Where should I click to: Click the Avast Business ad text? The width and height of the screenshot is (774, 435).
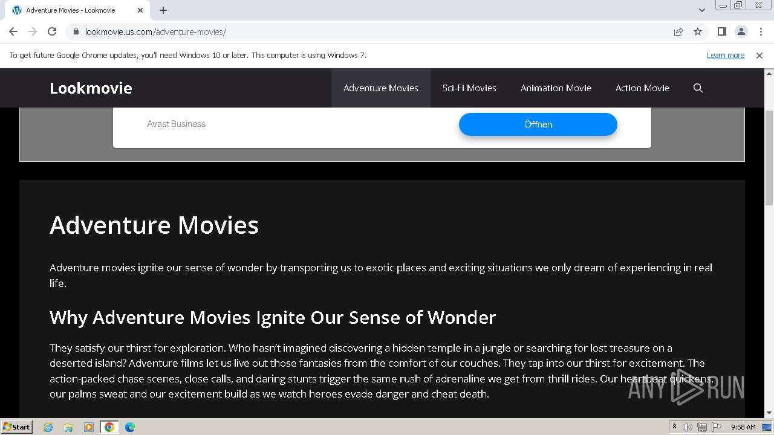pyautogui.click(x=176, y=124)
